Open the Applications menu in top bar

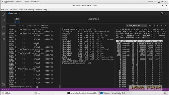pos(9,2)
